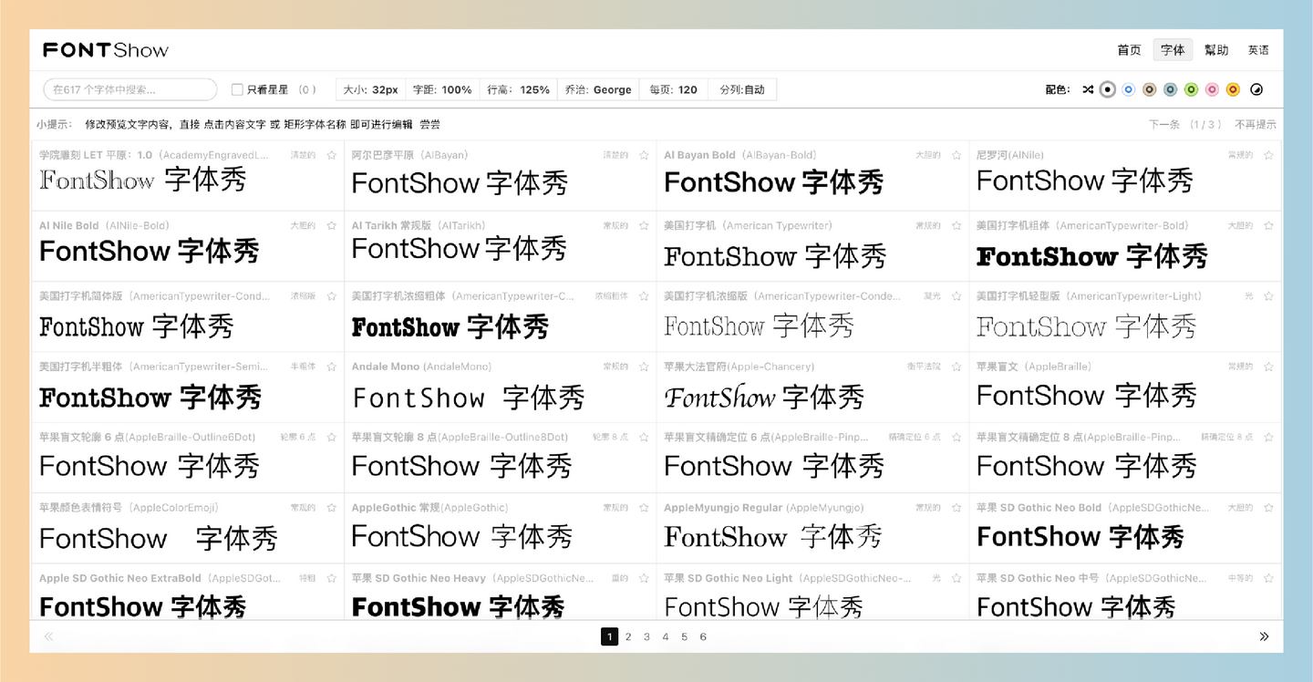The width and height of the screenshot is (1313, 682).
Task: Choose the gray-blue color scheme
Action: point(1171,89)
